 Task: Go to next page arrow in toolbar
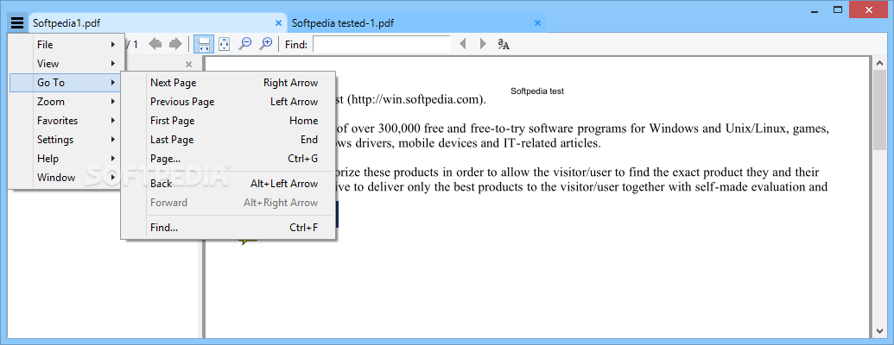point(175,44)
